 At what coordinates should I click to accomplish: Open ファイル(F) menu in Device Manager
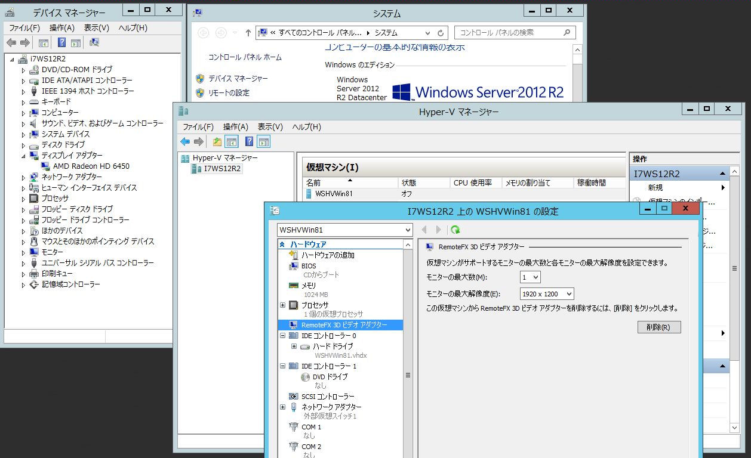(24, 28)
